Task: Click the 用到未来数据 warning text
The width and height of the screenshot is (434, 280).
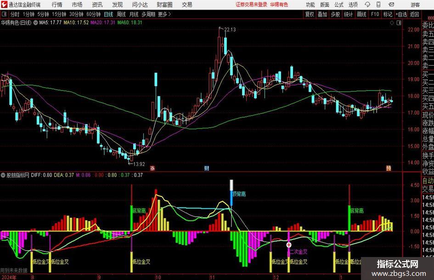Action: coord(14,270)
